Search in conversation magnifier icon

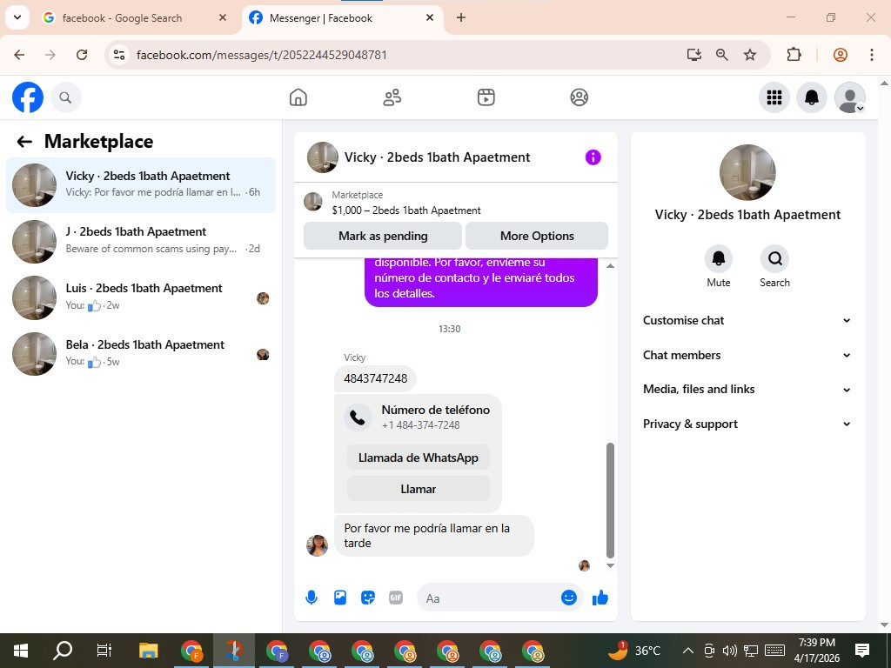774,259
